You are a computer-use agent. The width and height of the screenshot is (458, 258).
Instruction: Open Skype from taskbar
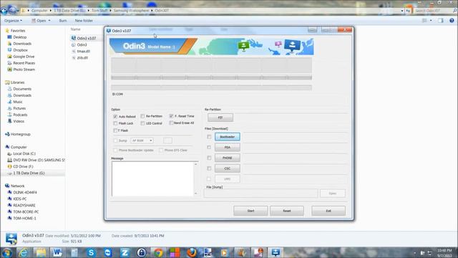click(91, 252)
